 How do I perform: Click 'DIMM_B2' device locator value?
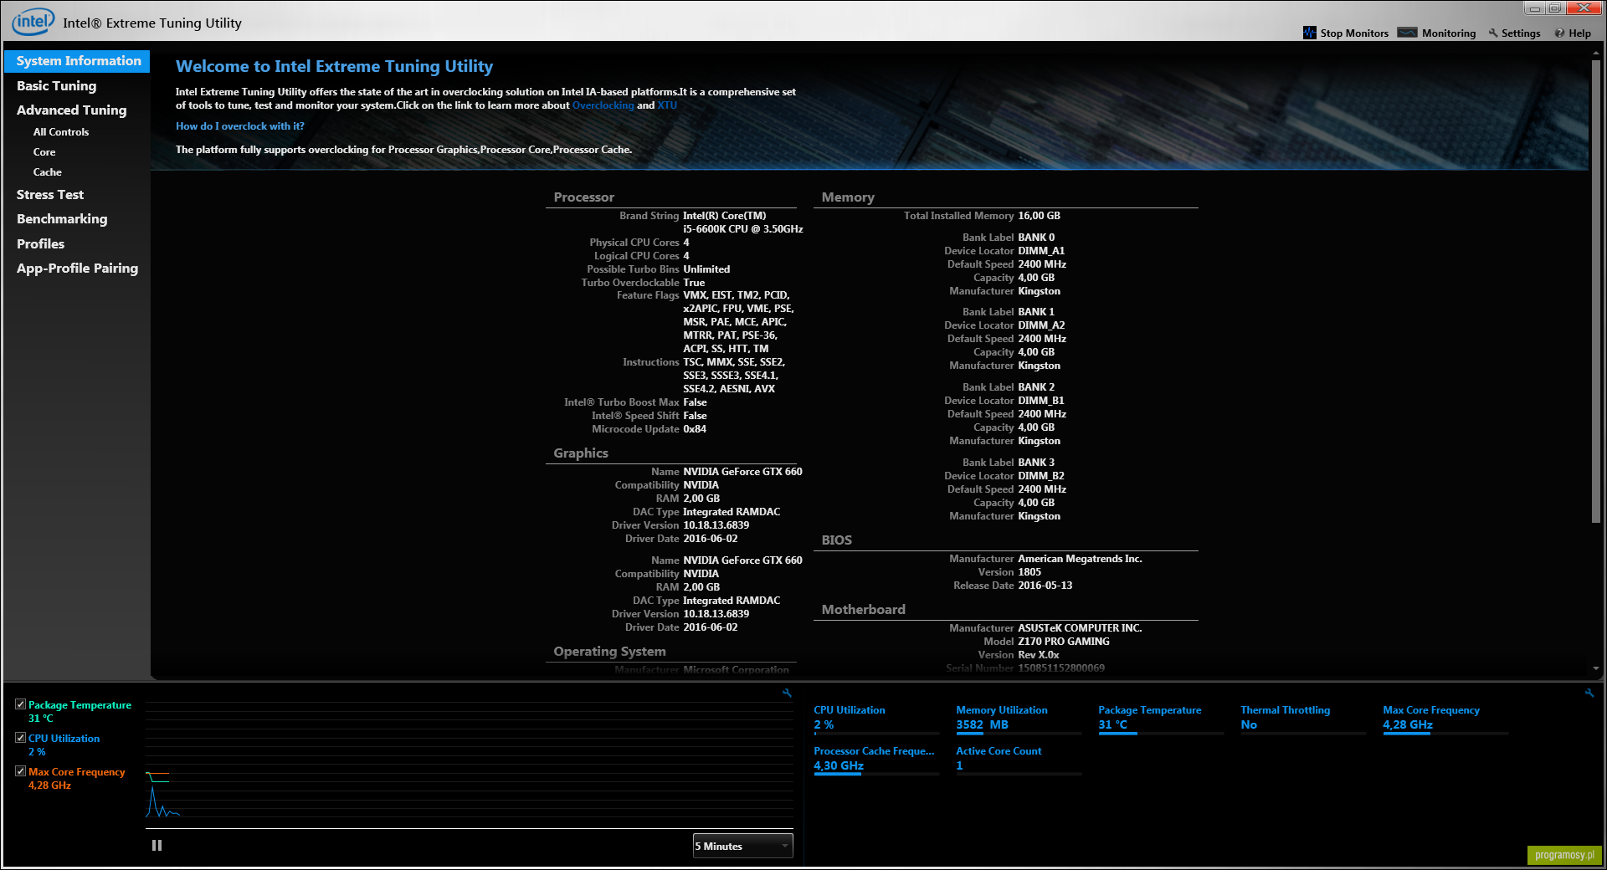pyautogui.click(x=1041, y=476)
